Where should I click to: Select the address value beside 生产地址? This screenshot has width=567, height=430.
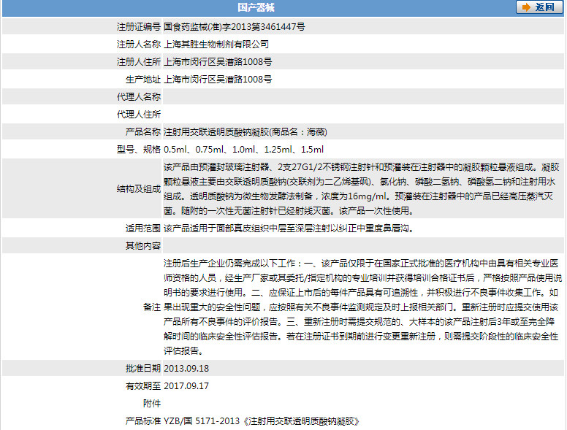click(218, 79)
